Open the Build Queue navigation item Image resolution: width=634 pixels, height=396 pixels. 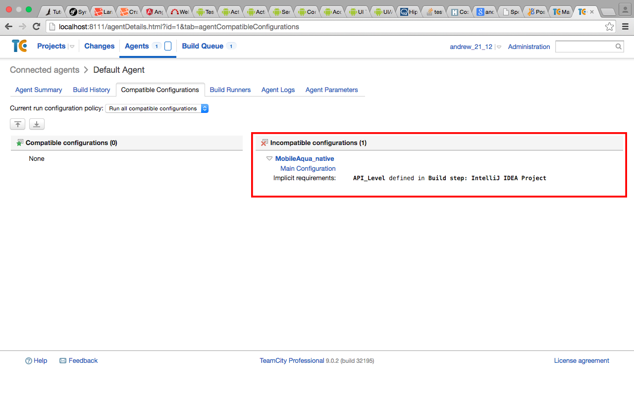point(203,46)
